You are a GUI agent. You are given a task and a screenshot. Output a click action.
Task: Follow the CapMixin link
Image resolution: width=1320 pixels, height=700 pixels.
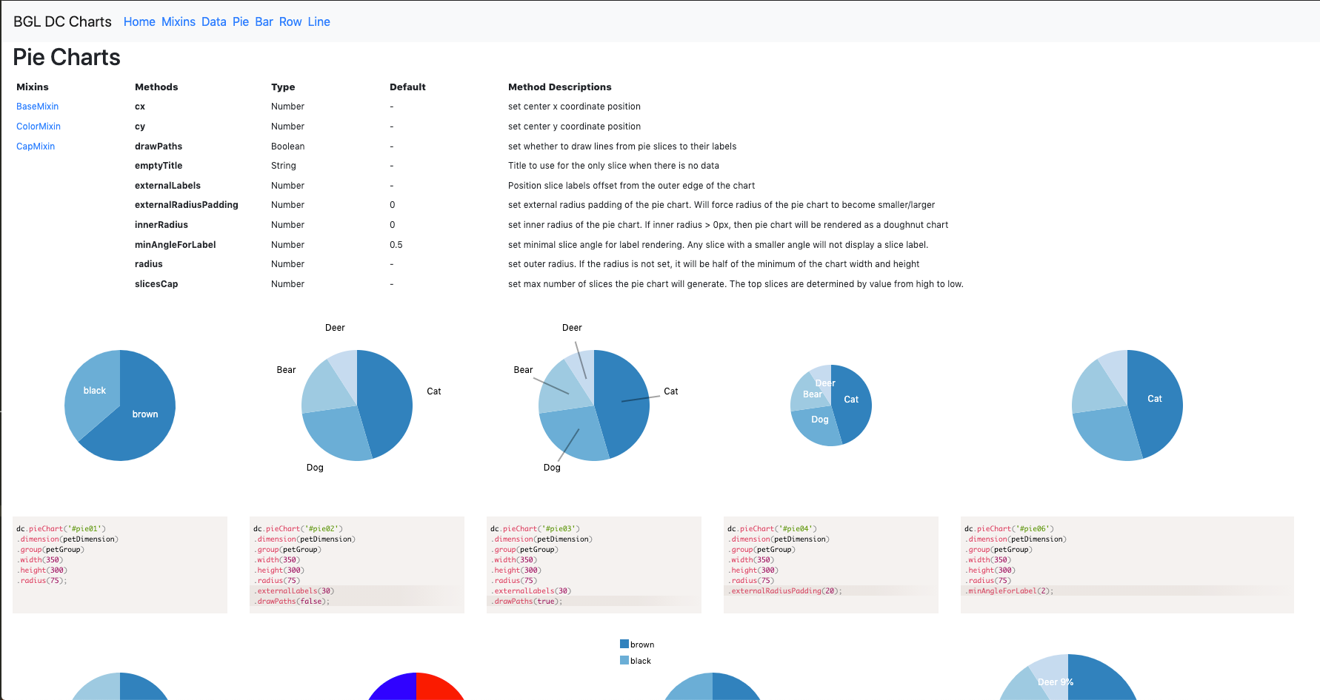coord(36,147)
